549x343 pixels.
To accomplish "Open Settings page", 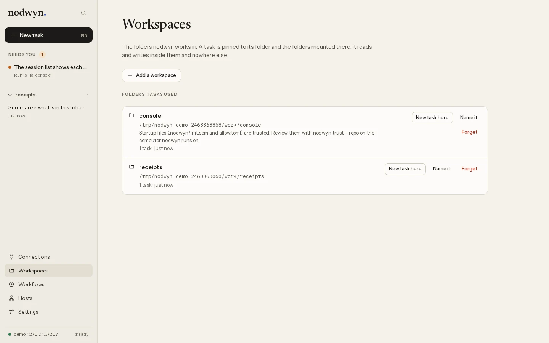I will [48, 312].
